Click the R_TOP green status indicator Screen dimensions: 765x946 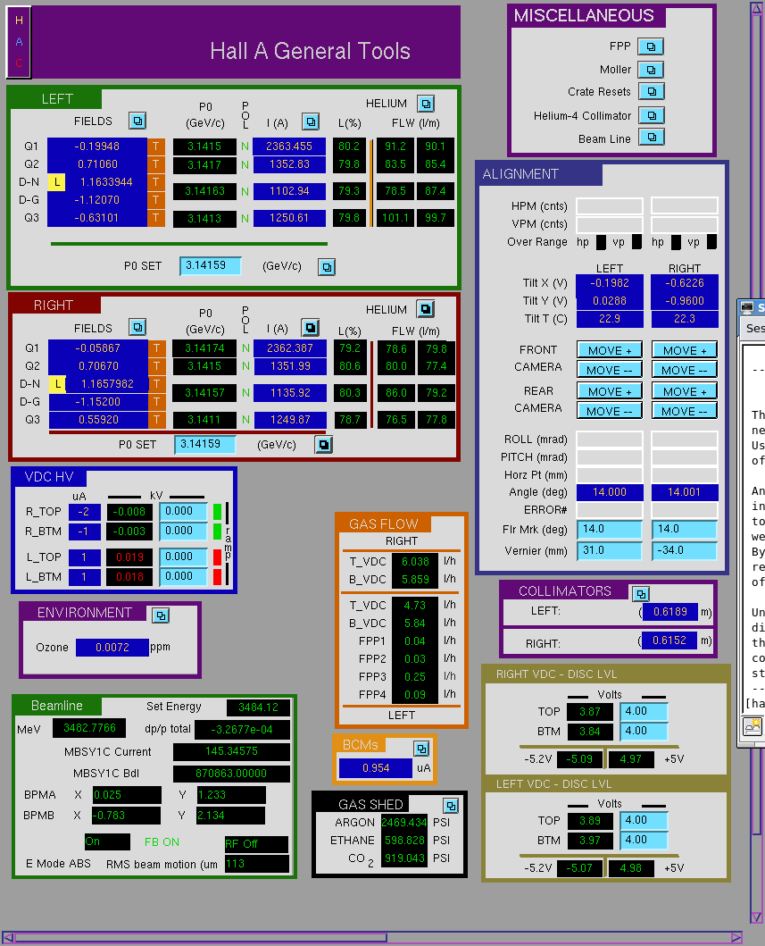pos(218,512)
